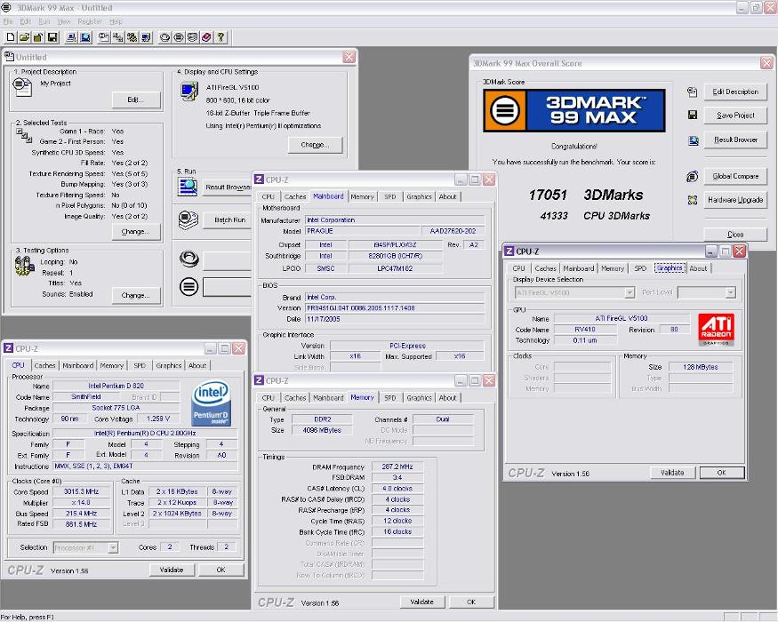Open the Register menu
Screen dimensions: 778x622
90,22
